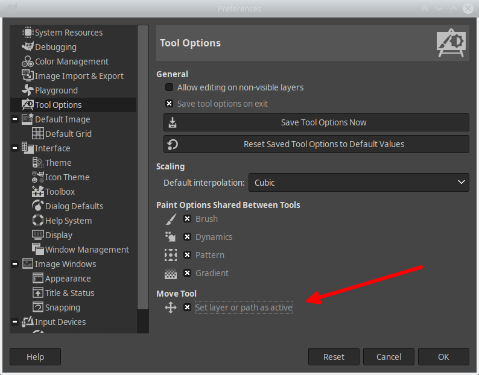Select Tool Options category label
The image size is (479, 375).
58,105
